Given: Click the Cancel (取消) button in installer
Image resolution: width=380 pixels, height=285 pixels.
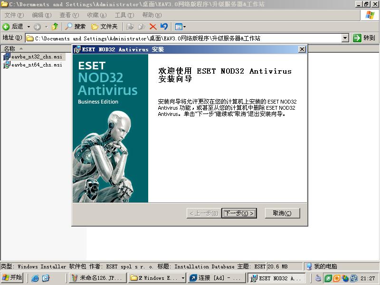Looking at the screenshot, I should click(282, 213).
